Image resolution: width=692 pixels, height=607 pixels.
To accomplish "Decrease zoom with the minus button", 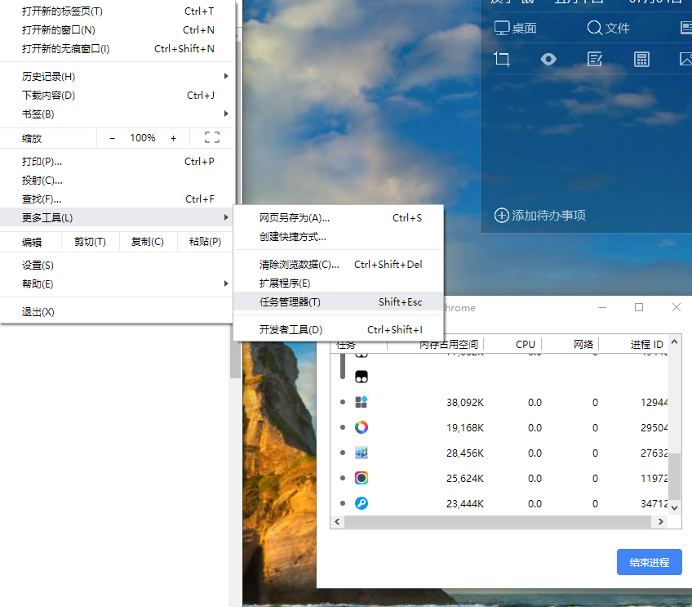I will 112,138.
